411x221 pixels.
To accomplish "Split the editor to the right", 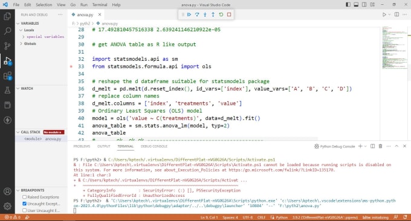I will click(397, 14).
